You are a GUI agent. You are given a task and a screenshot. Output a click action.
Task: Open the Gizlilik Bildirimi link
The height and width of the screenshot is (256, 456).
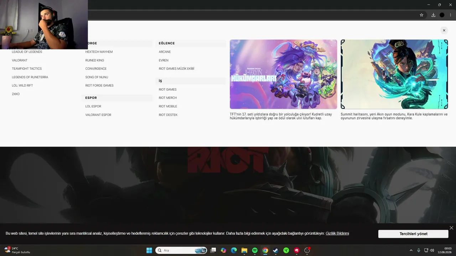click(337, 234)
